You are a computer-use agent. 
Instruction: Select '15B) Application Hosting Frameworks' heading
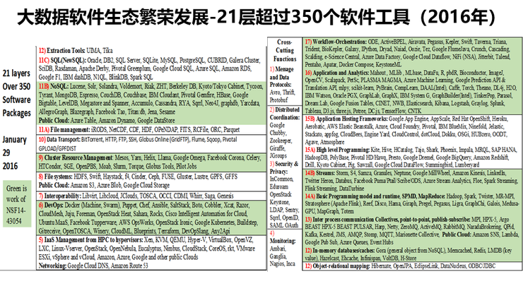[x=346, y=119]
